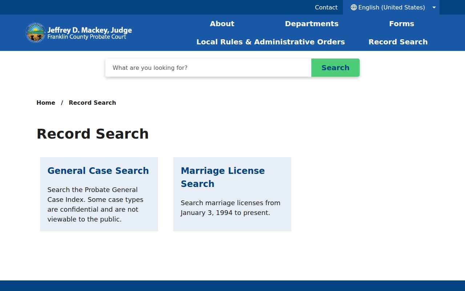The width and height of the screenshot is (465, 291).
Task: Open the Marriage License Search link
Action: 223,177
